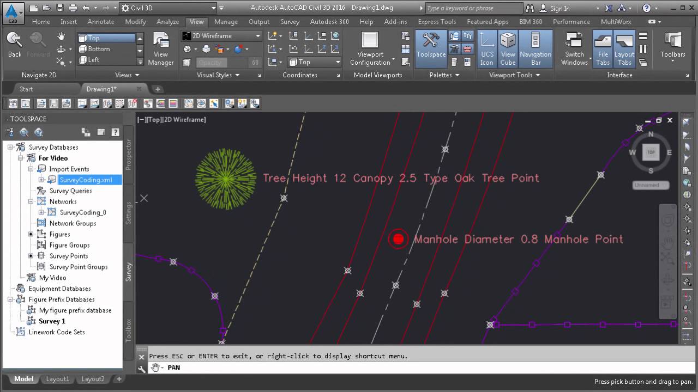Screen dimensions: 698x392
Task: Select Survey Queries in the tree
Action: point(70,191)
